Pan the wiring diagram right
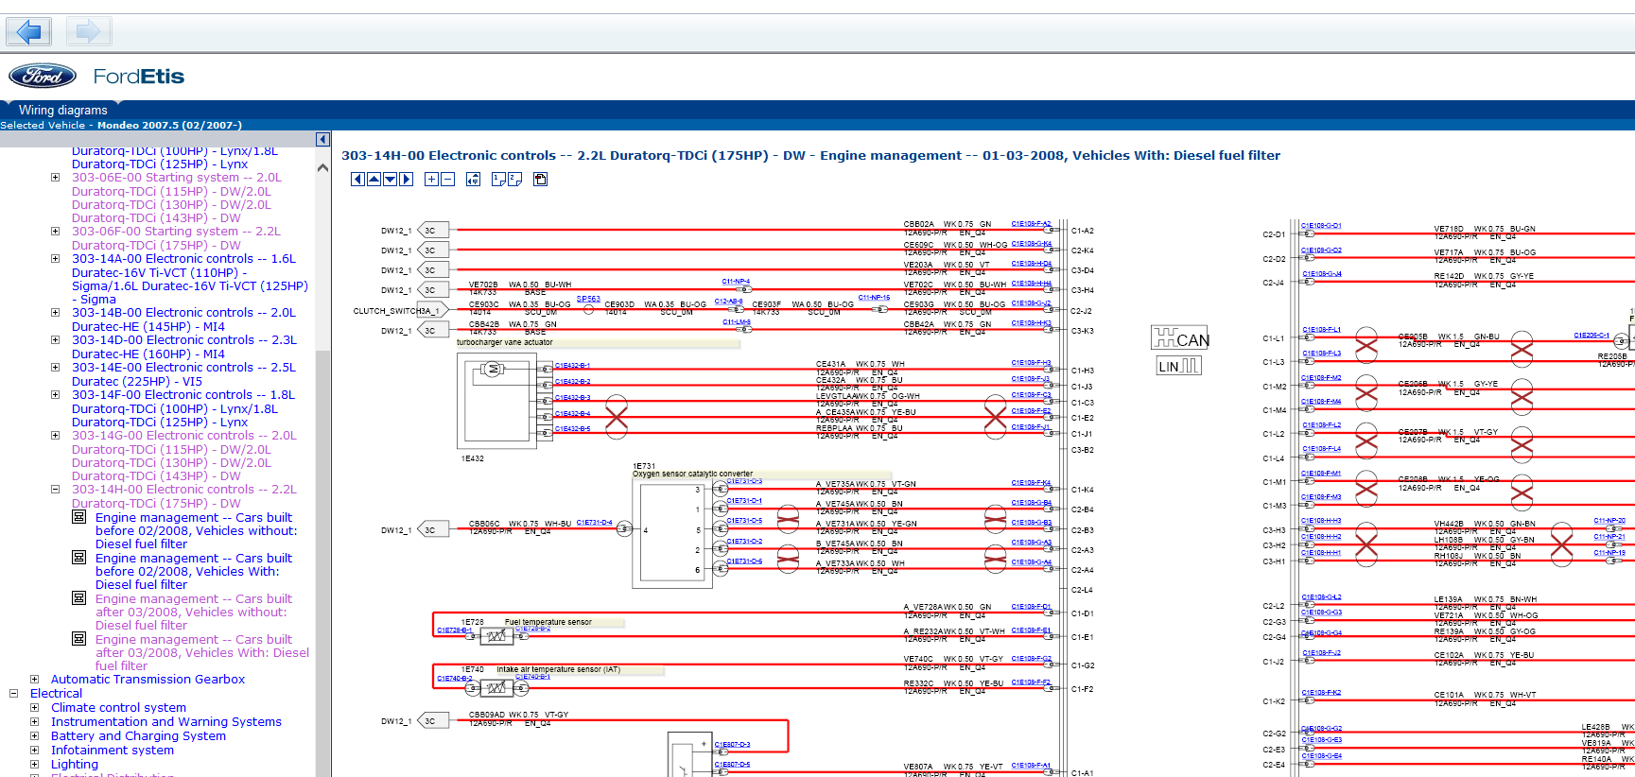This screenshot has height=777, width=1635. tap(407, 180)
